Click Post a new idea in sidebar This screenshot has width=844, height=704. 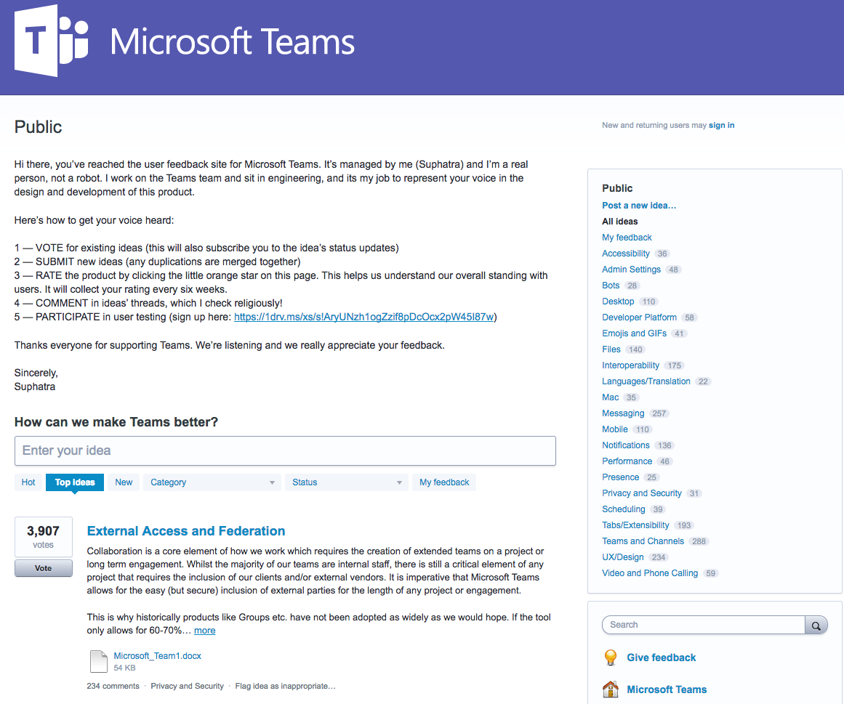coord(639,206)
